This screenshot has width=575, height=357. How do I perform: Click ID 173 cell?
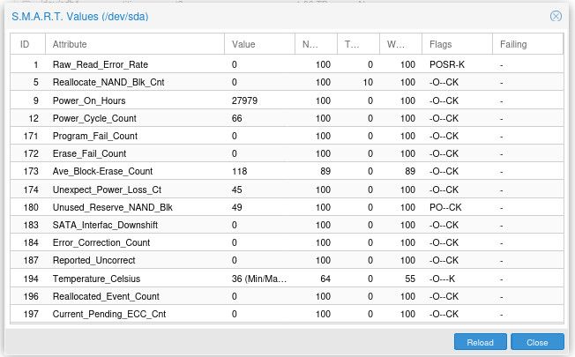[x=31, y=171]
